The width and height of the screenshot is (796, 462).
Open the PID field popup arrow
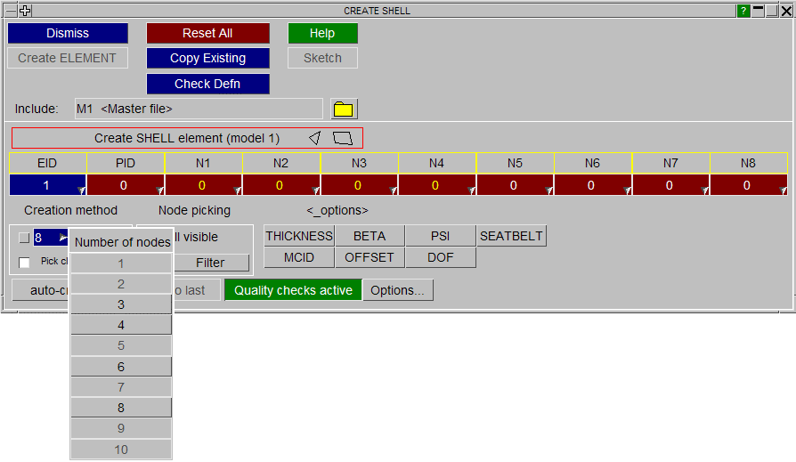[160, 190]
